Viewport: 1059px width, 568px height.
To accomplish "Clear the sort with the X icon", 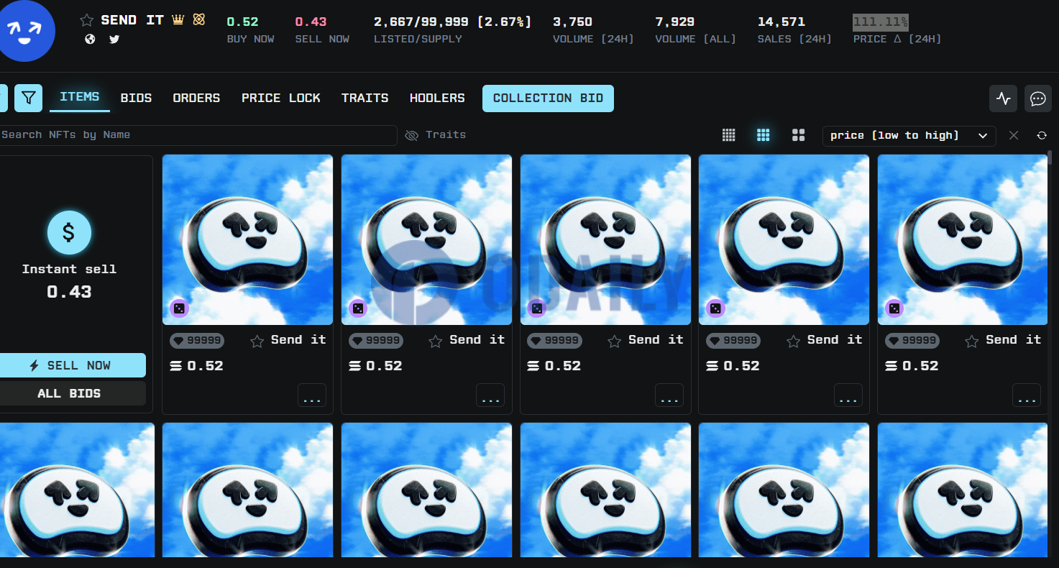I will [x=1014, y=135].
